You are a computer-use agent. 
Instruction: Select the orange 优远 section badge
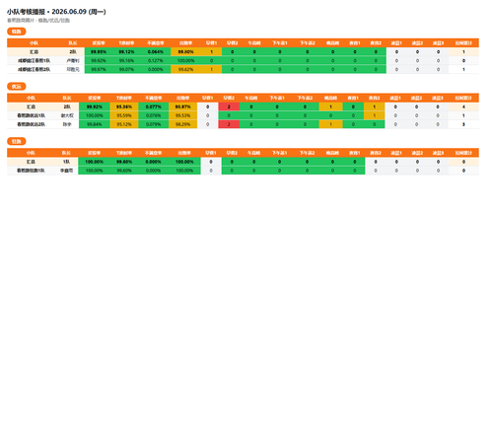click(17, 87)
